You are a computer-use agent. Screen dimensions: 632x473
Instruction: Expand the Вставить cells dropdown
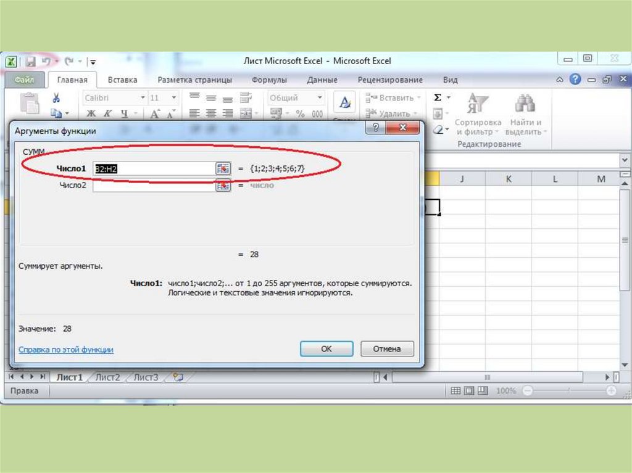click(418, 98)
